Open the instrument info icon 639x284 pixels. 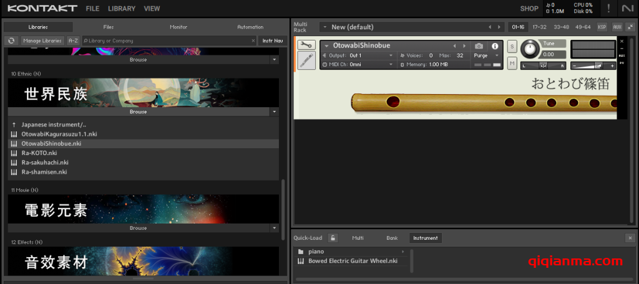pyautogui.click(x=495, y=46)
